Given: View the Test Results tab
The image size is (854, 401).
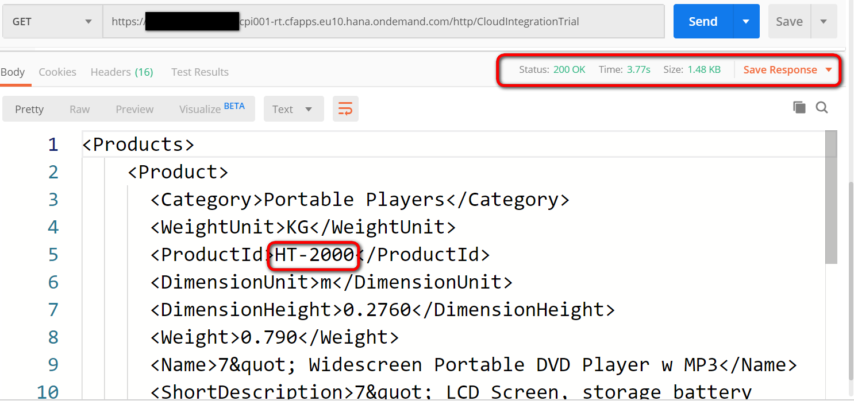Looking at the screenshot, I should 199,72.
